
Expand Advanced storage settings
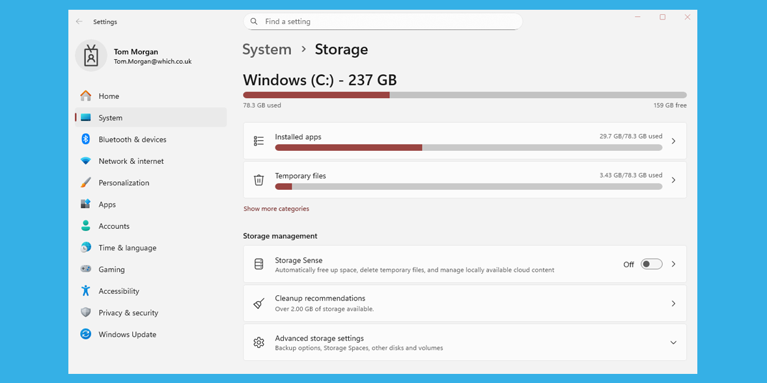(673, 342)
